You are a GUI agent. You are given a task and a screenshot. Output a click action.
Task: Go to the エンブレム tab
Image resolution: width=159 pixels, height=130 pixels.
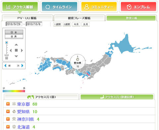click(138, 7)
